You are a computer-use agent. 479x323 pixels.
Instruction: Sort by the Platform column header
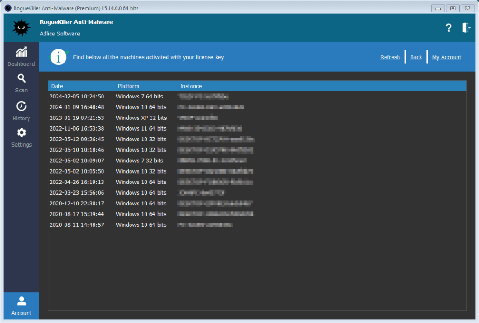(128, 86)
